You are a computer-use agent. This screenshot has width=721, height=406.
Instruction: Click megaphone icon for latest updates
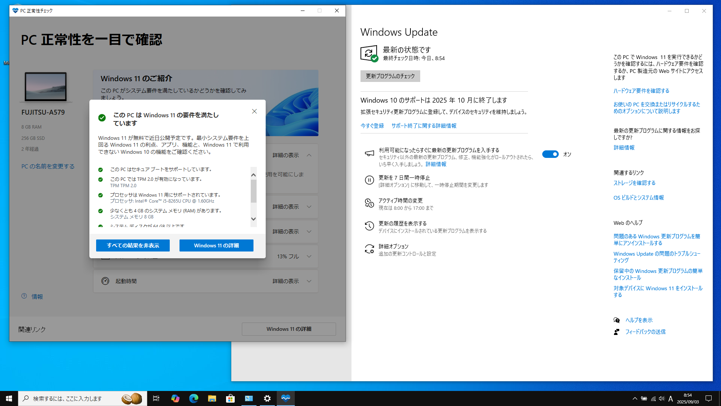370,153
